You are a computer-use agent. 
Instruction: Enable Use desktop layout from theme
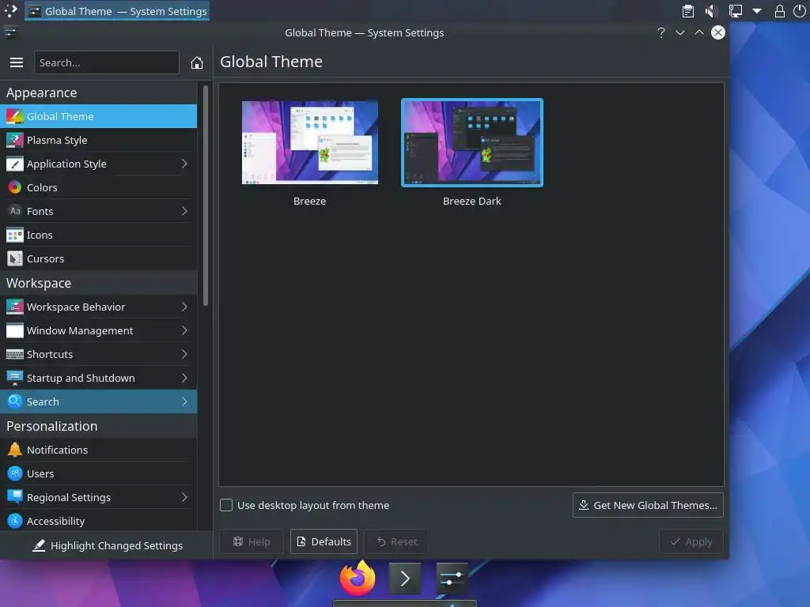pyautogui.click(x=226, y=505)
